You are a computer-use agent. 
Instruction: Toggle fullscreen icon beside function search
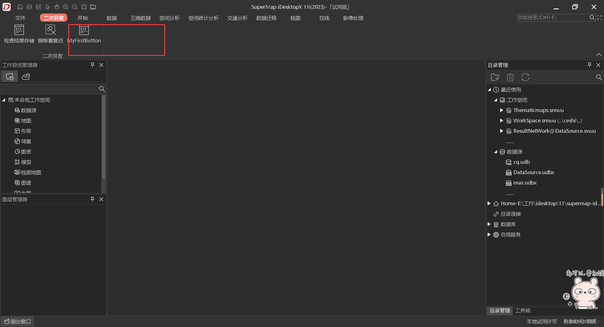[600, 18]
